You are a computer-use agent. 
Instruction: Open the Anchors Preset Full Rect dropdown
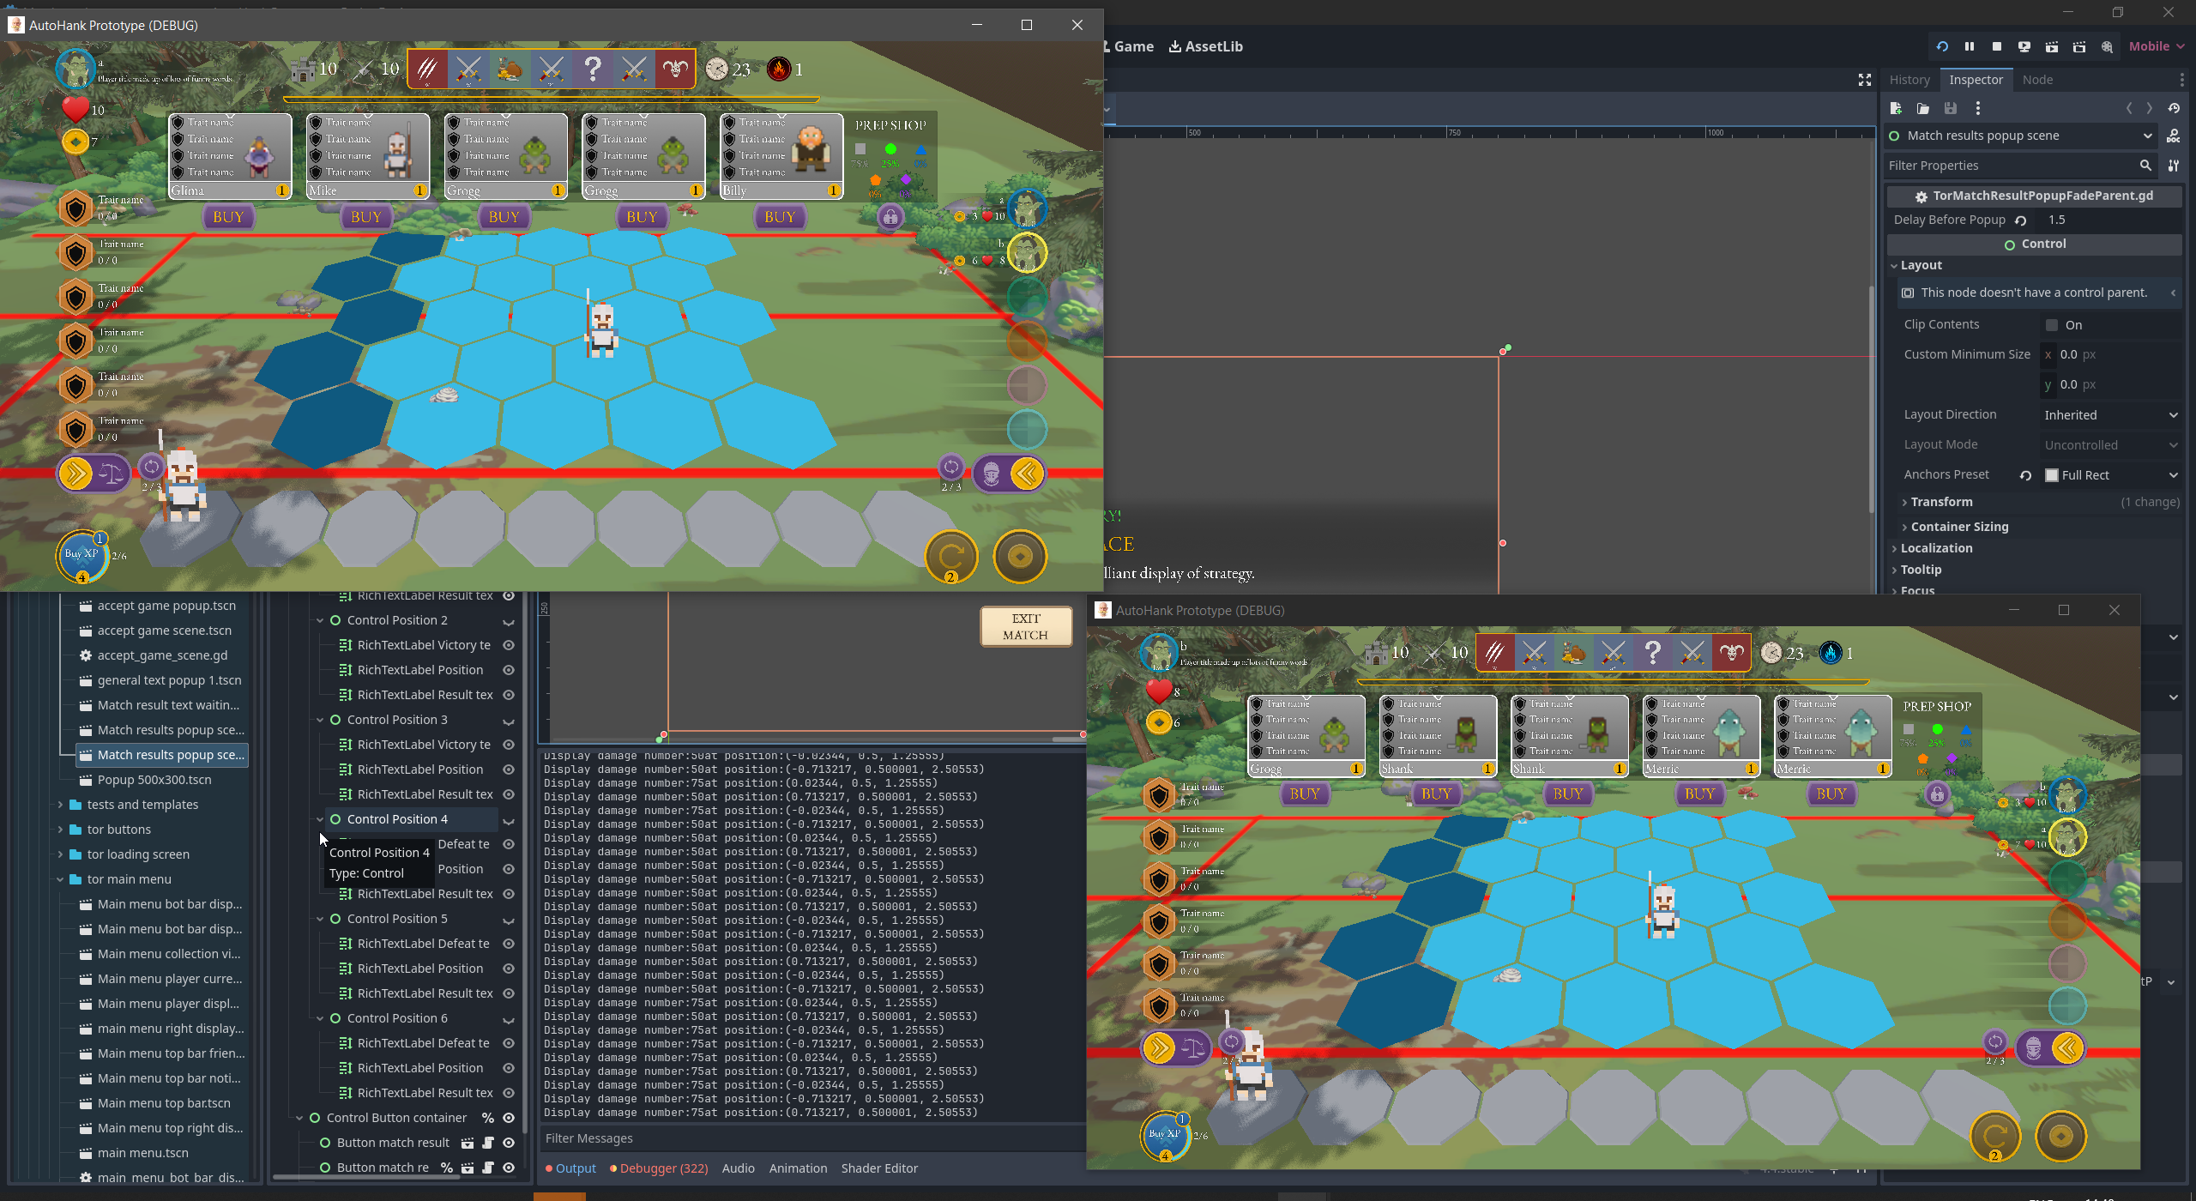coord(2110,475)
